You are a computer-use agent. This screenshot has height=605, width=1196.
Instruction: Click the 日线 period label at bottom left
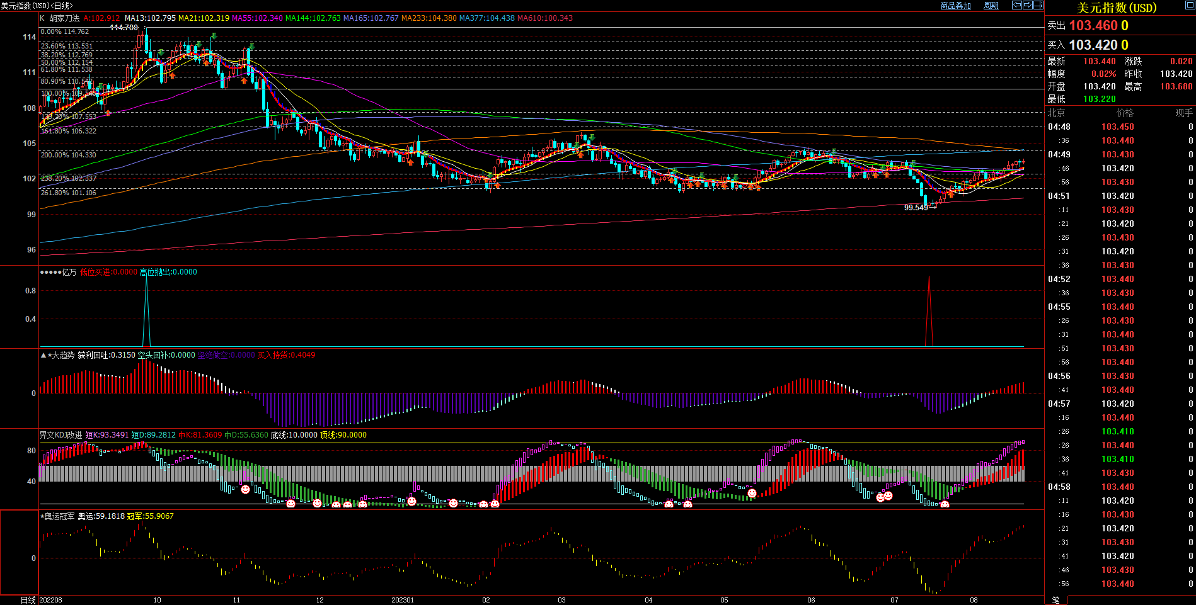28,600
